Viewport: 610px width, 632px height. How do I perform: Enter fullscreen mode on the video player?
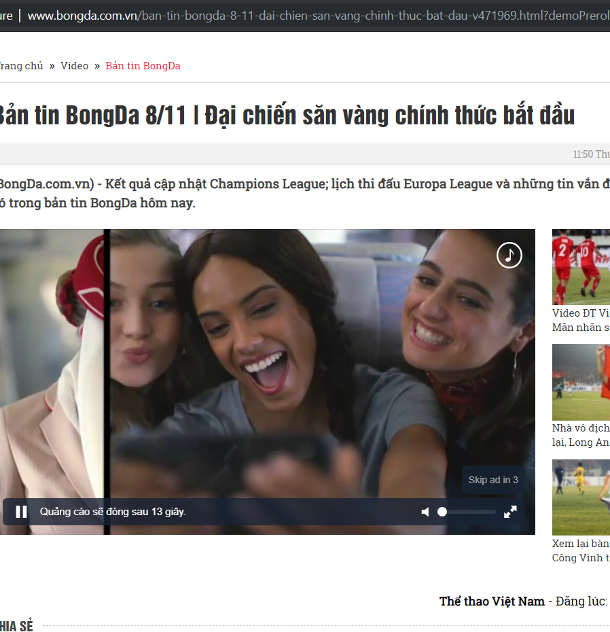pos(510,512)
